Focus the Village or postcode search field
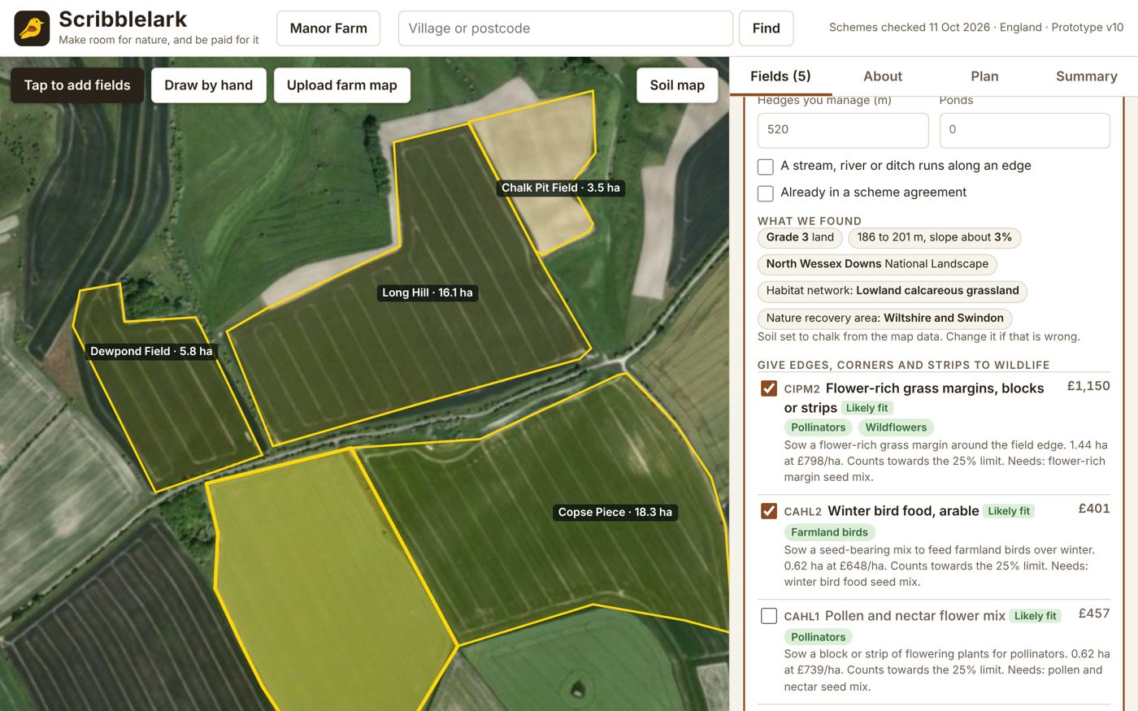Screen dimensions: 1138x711 click(x=566, y=28)
